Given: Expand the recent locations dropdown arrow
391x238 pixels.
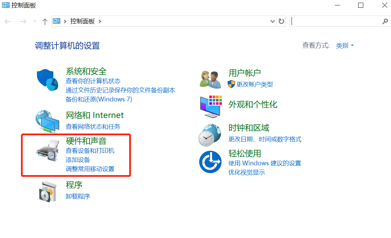Looking at the screenshot, I should pos(34,21).
